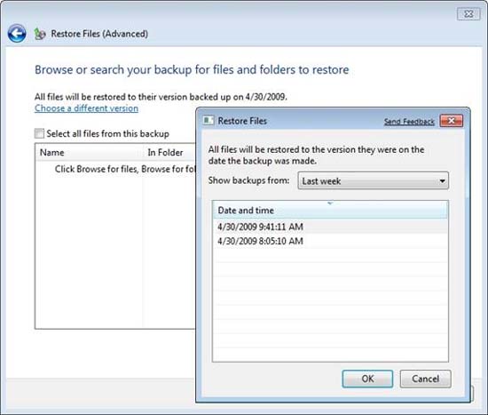Go back with the blue arrow button
Screen dimensions: 488x415
[x=17, y=34]
